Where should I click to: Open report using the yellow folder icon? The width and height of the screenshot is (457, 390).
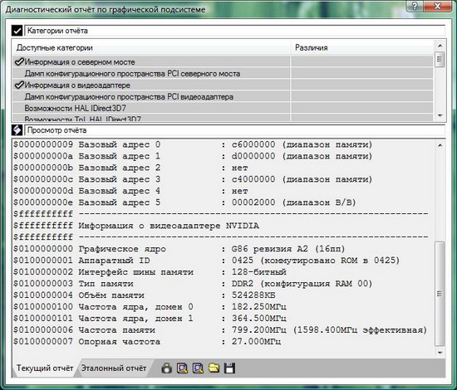[214, 368]
